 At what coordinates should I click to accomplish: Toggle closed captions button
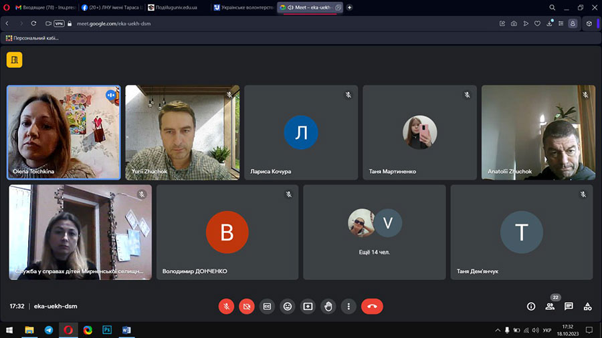click(x=267, y=306)
